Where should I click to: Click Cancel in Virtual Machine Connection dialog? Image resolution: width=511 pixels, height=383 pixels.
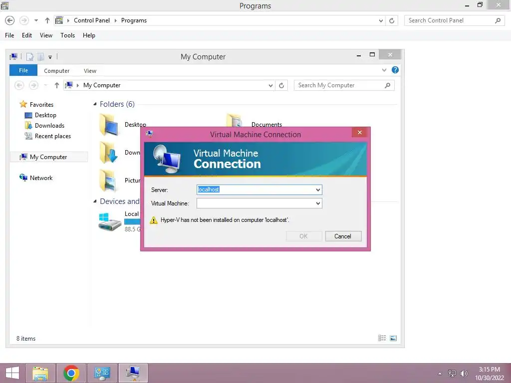[x=343, y=236]
